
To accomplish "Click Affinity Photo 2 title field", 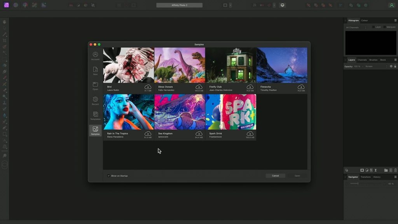I will coord(180,5).
